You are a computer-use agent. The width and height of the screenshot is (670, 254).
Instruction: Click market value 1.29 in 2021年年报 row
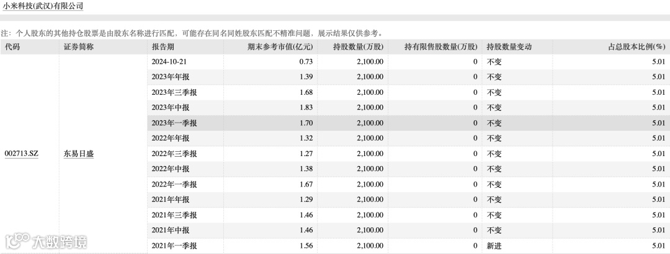click(306, 199)
